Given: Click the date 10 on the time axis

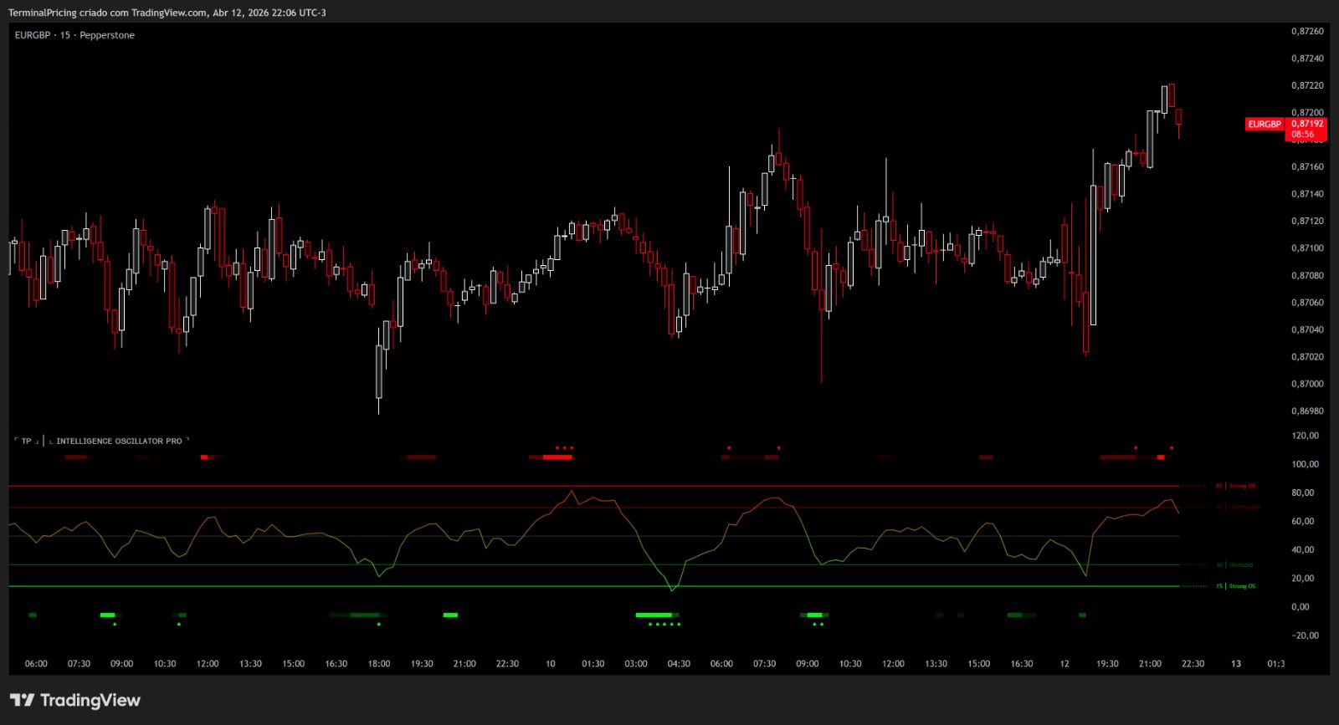Looking at the screenshot, I should pyautogui.click(x=550, y=664).
